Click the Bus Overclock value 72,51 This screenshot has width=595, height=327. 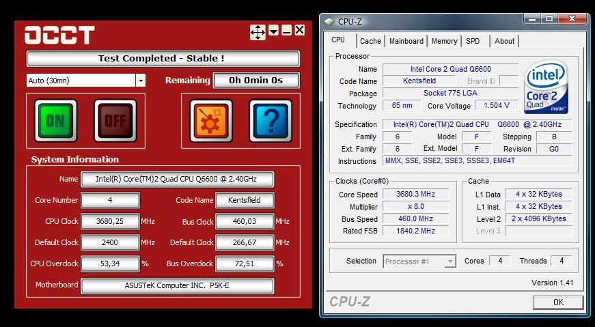245,264
